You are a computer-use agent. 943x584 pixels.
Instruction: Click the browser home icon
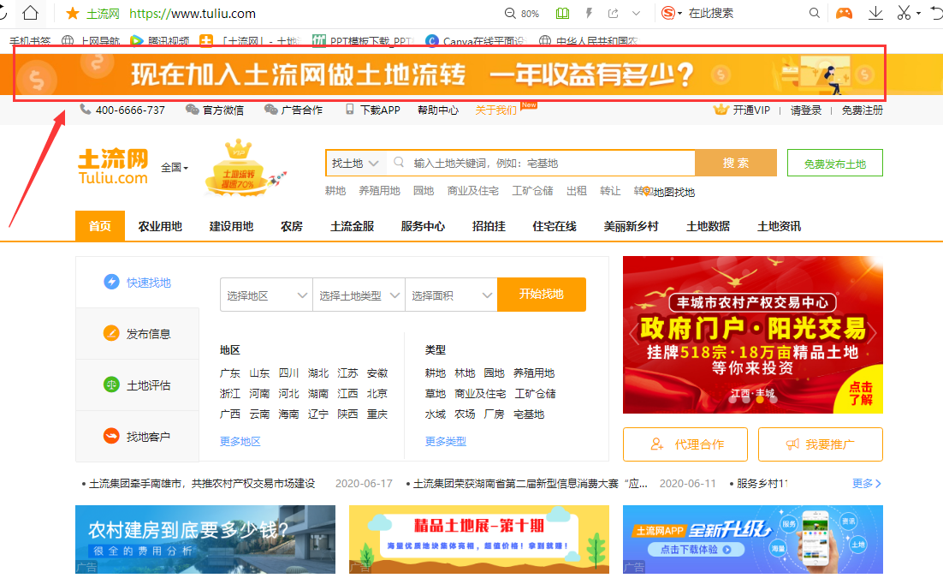(x=30, y=13)
